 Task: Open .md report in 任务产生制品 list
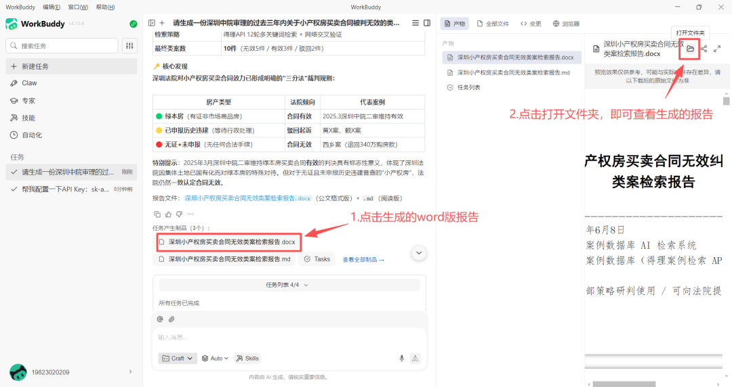point(224,259)
